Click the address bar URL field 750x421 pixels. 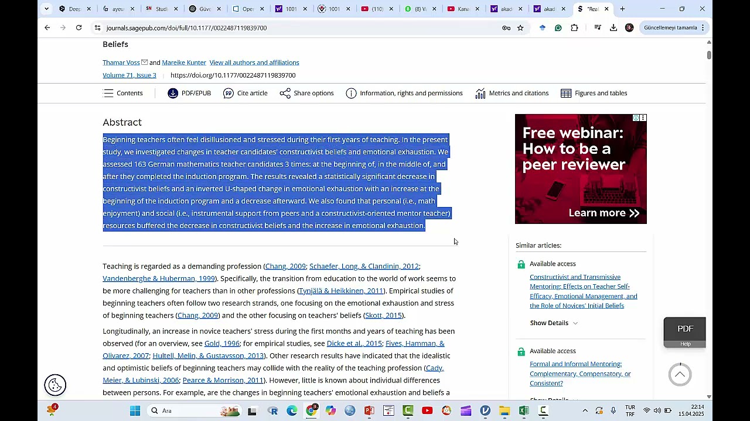point(299,27)
